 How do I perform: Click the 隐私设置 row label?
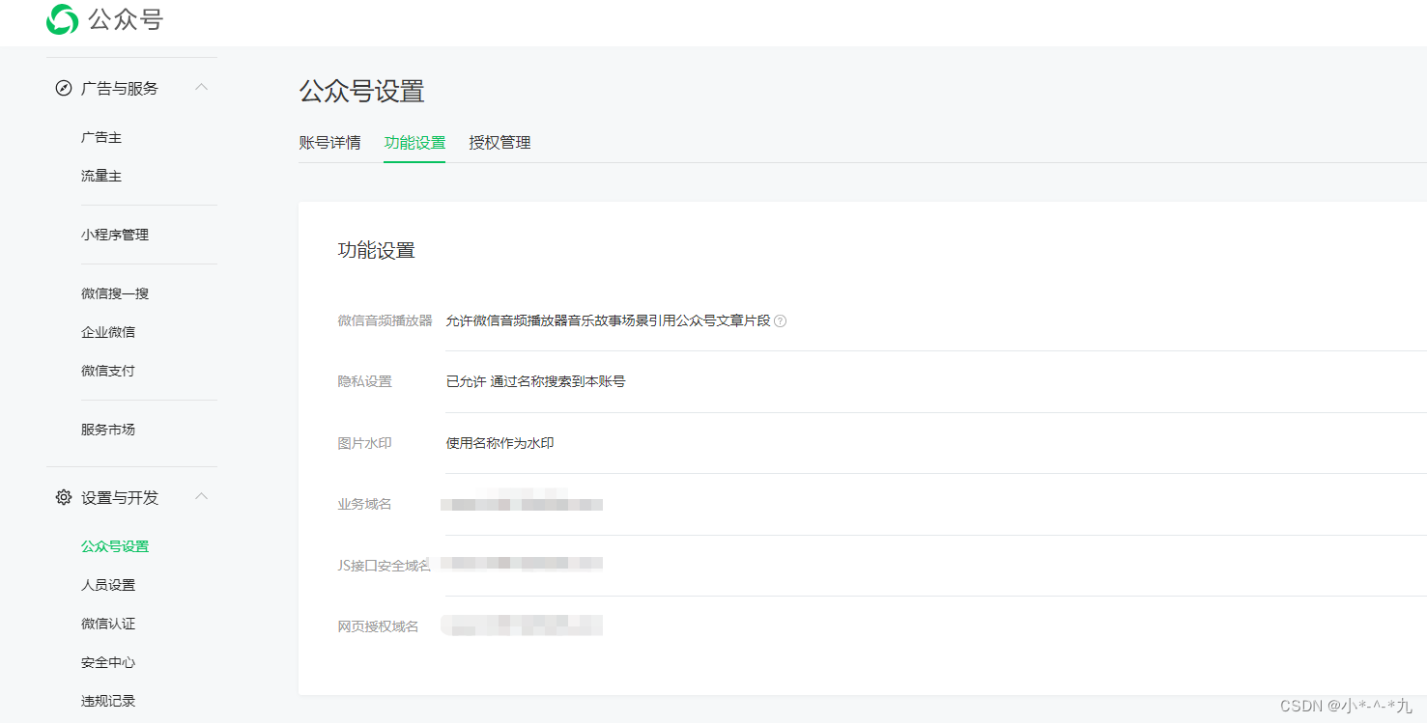[365, 381]
